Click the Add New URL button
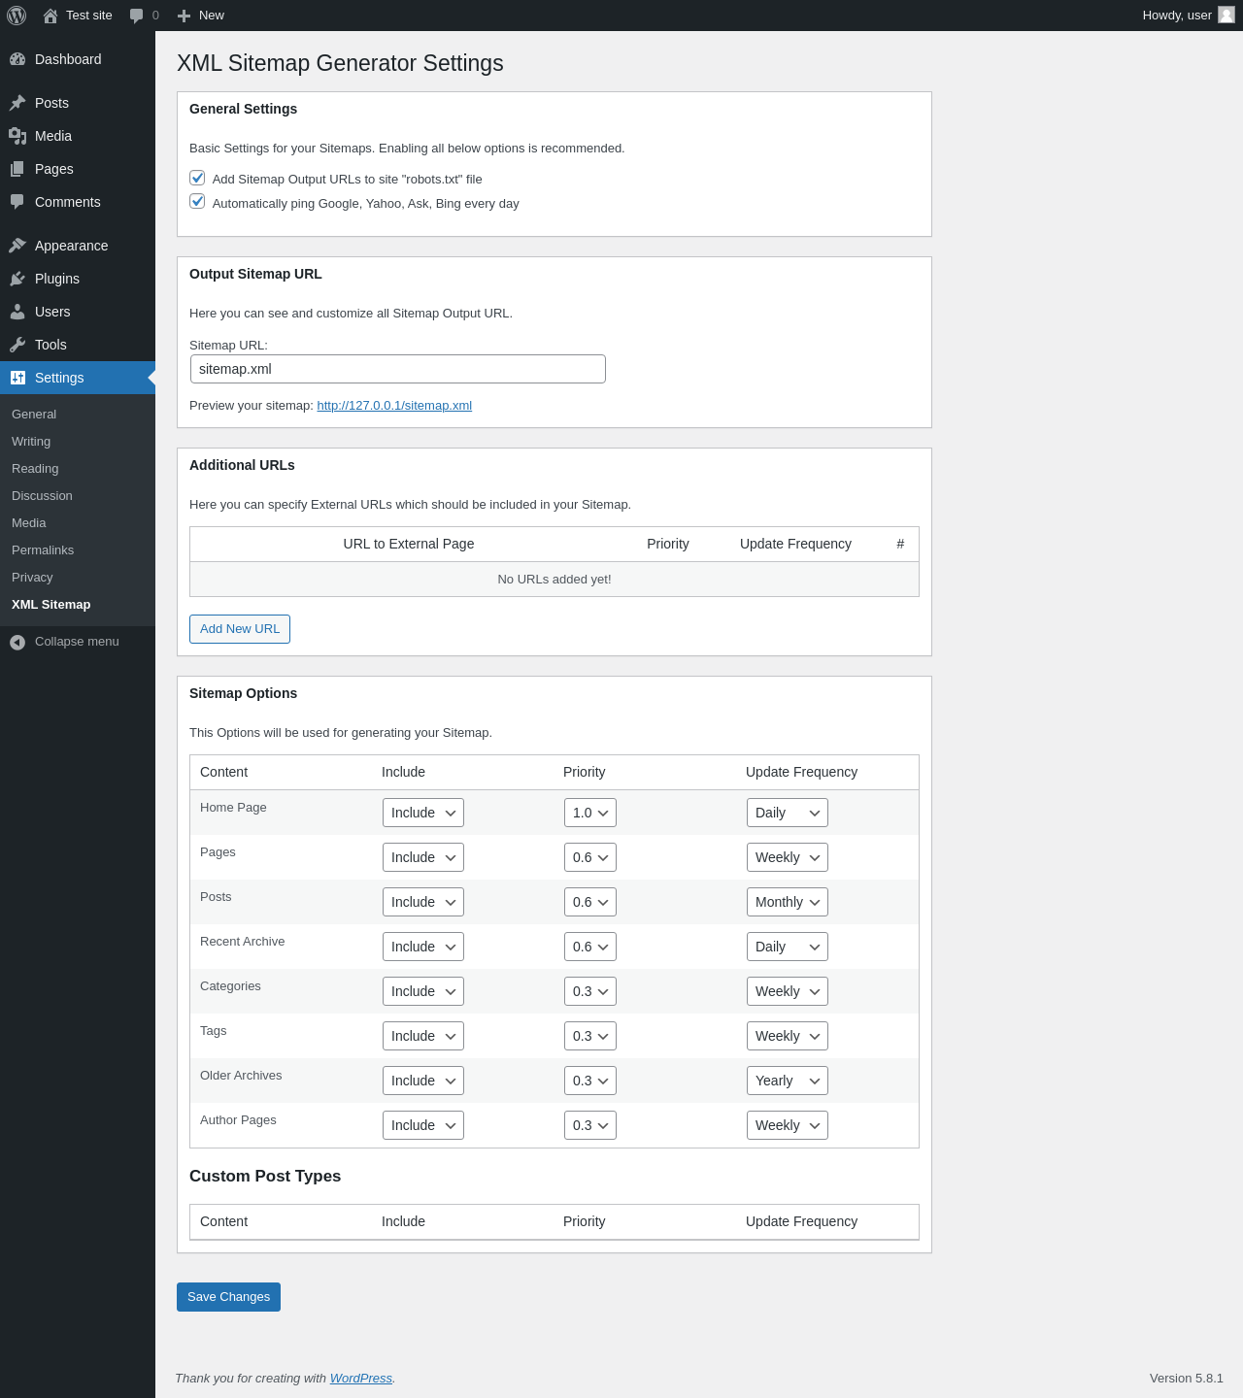This screenshot has height=1398, width=1243. 240,629
